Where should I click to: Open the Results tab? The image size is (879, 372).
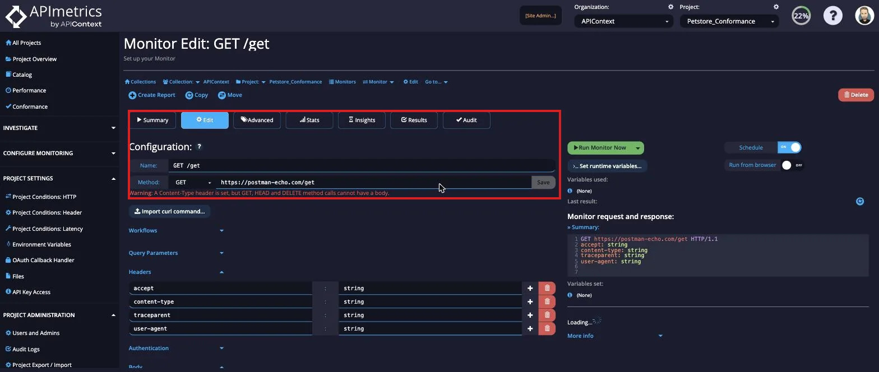(414, 120)
